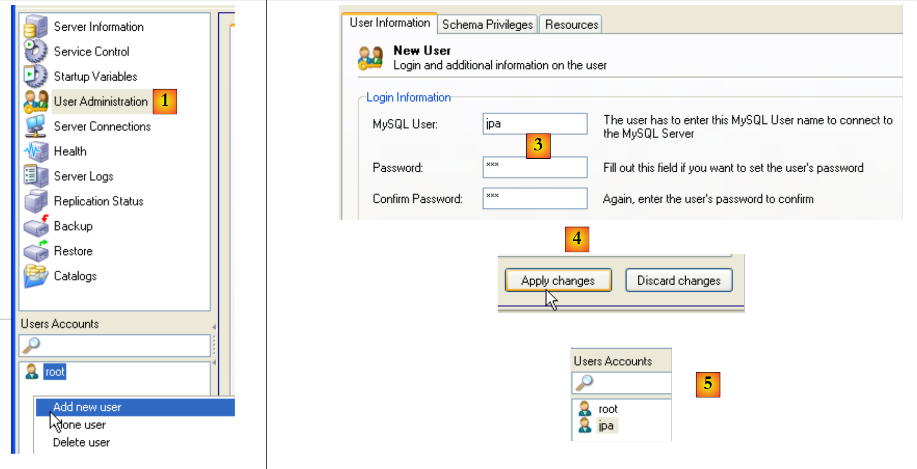This screenshot has height=469, width=917.
Task: Click the Discard changes button
Action: 678,281
